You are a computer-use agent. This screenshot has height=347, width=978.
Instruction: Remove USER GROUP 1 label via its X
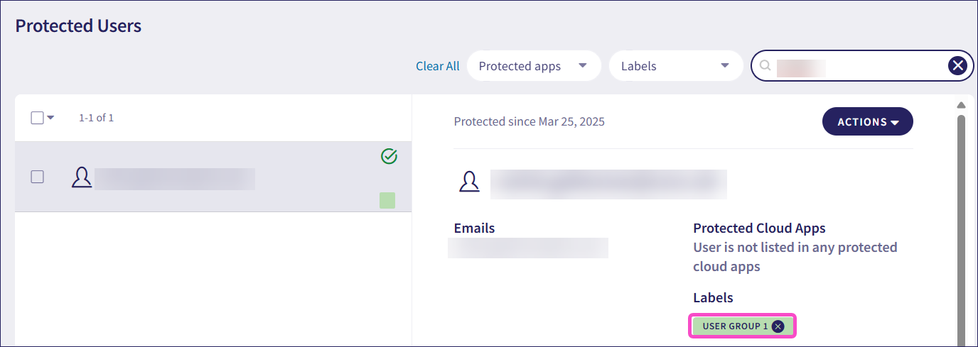pyautogui.click(x=778, y=326)
